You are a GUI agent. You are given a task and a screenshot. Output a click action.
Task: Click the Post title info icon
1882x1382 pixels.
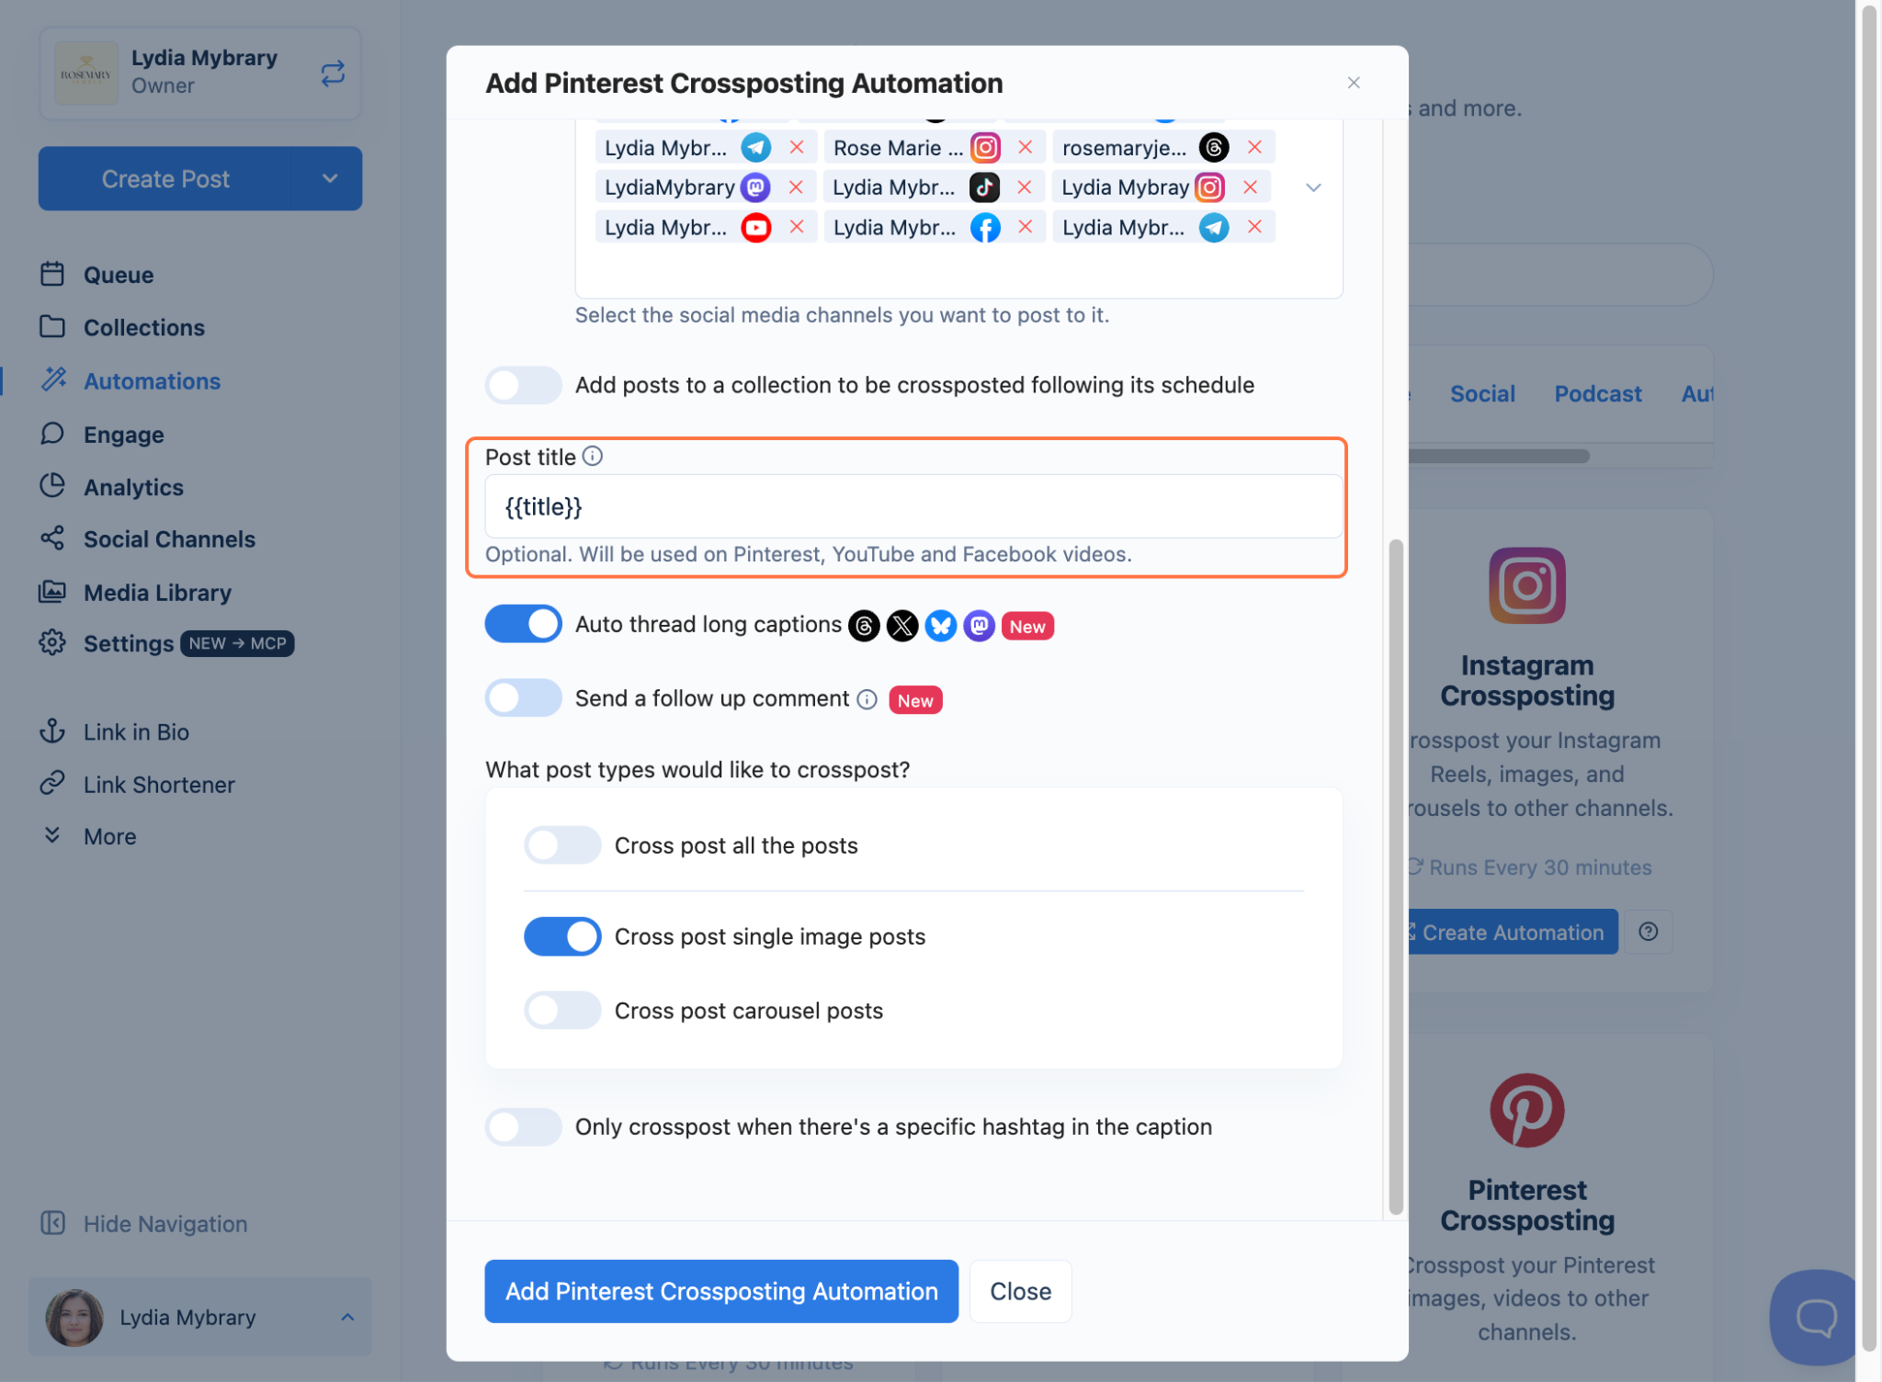point(593,457)
